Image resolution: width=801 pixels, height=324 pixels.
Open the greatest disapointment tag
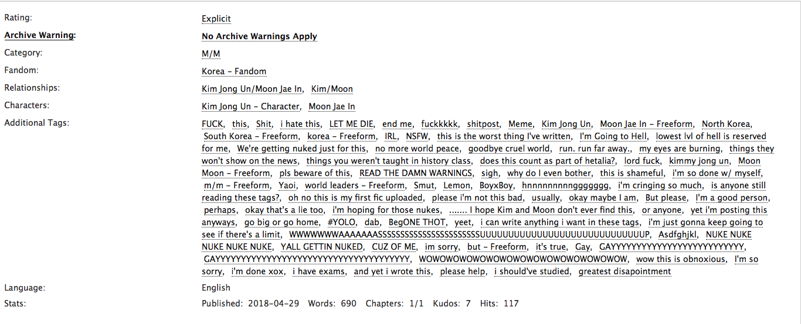[x=625, y=271]
